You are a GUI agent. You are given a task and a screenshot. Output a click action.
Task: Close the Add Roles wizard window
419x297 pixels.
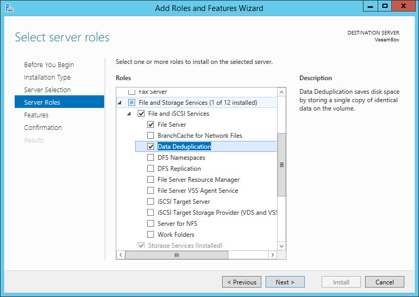[404, 6]
